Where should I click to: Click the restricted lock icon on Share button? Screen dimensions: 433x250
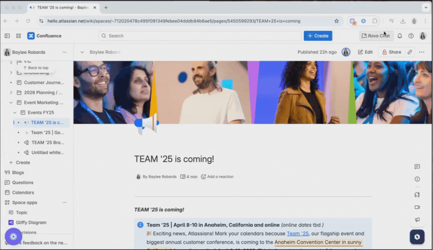(384, 52)
